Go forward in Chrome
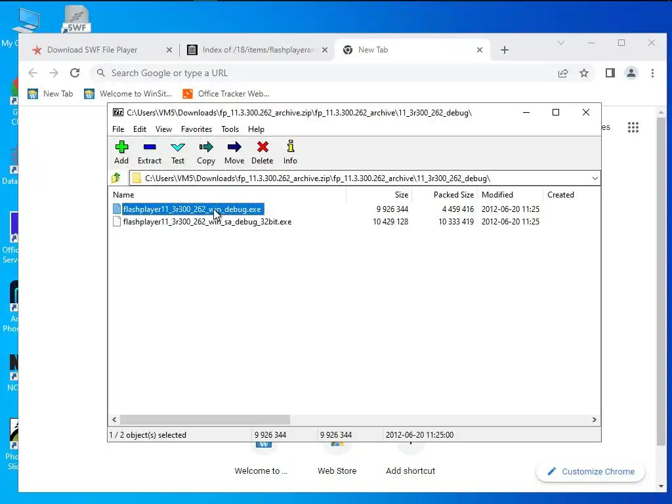The height and width of the screenshot is (504, 672). click(x=54, y=73)
